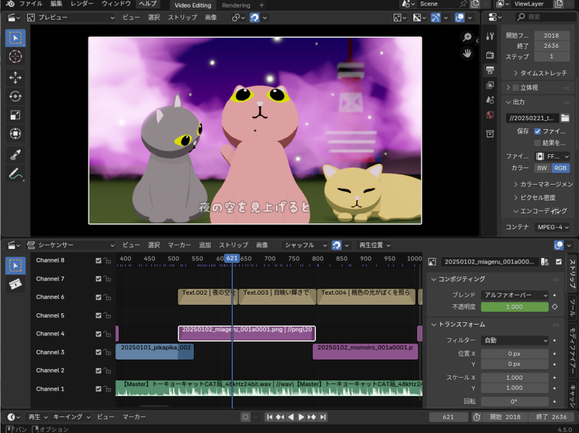Select the Annotate pencil tool
This screenshot has width=579, height=433.
pos(15,173)
